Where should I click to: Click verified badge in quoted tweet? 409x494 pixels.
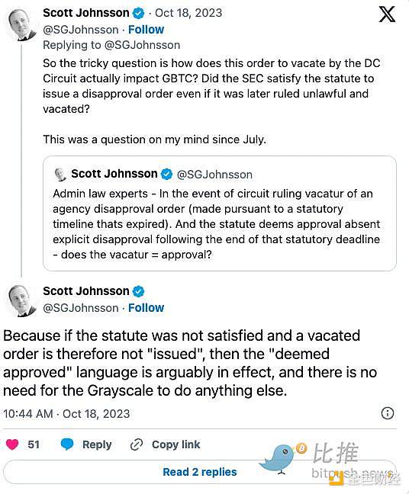coord(166,174)
